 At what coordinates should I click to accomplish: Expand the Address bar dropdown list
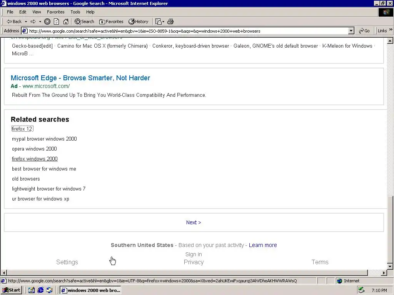(x=351, y=31)
